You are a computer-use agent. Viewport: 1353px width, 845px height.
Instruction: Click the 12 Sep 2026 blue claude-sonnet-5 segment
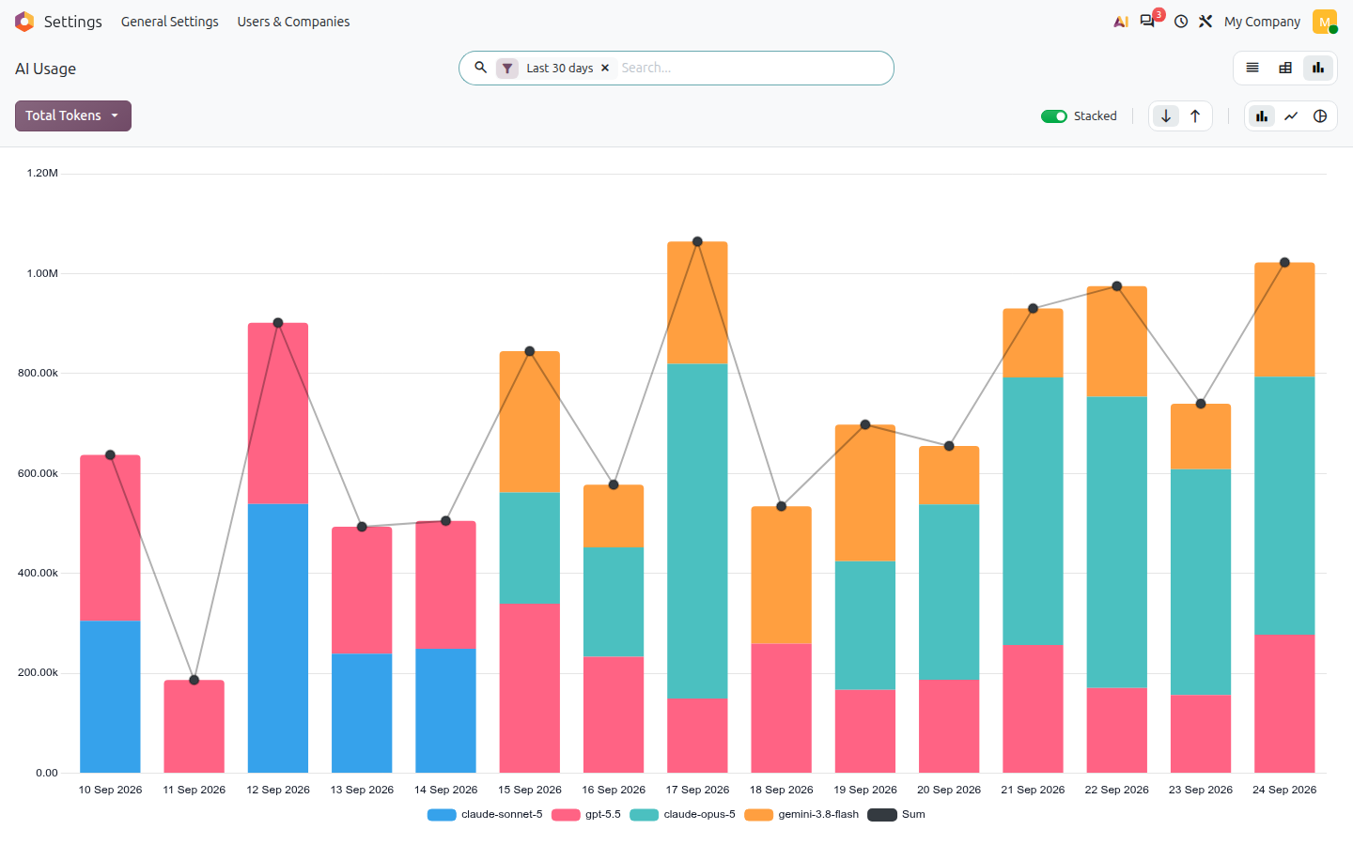pyautogui.click(x=278, y=638)
